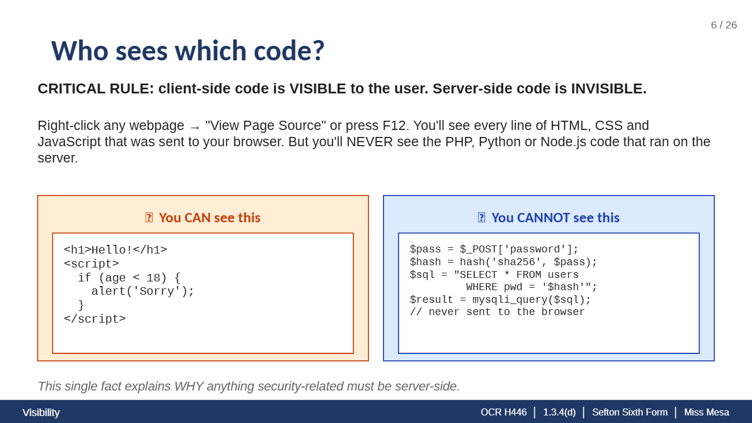Image resolution: width=752 pixels, height=423 pixels.
Task: Click the closing "</script>" tag line
Action: click(x=95, y=319)
